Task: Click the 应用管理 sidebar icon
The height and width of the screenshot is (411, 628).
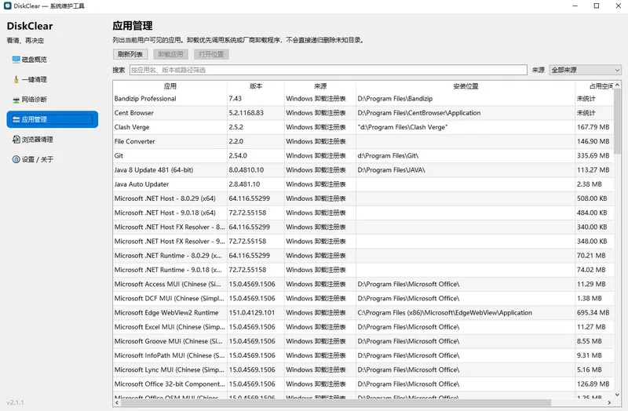Action: (16, 119)
